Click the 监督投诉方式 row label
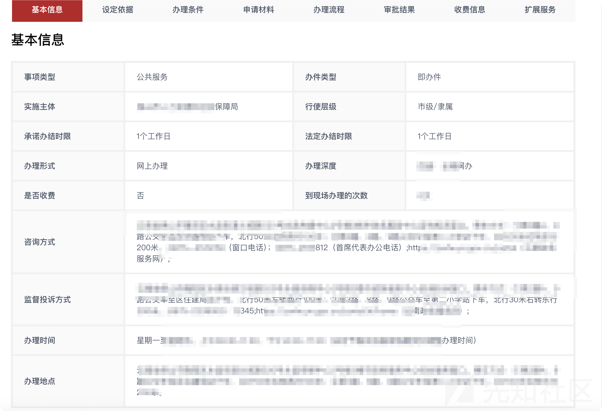The height and width of the screenshot is (411, 602). pos(48,299)
